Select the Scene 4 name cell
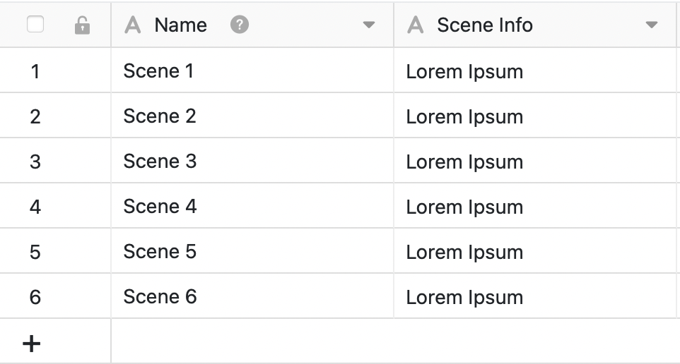 click(160, 207)
